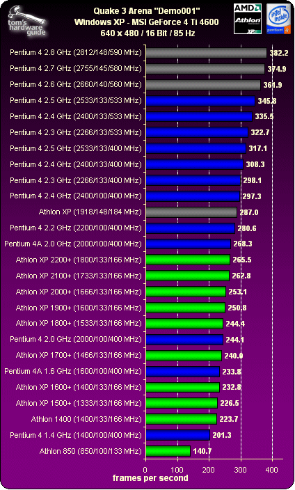Select the Pentium 4 2.4 GHz (2400/133/533 MHz) label
The image size is (295, 490).
(x=76, y=116)
